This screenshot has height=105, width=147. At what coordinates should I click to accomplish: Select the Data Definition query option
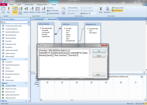pyautogui.click(x=53, y=14)
